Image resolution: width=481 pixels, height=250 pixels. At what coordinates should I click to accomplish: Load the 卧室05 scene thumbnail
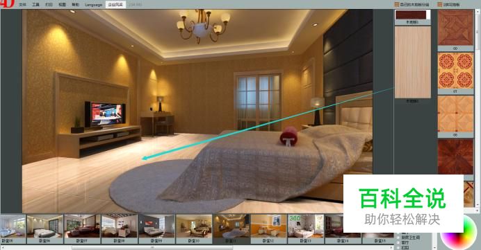click(x=13, y=229)
